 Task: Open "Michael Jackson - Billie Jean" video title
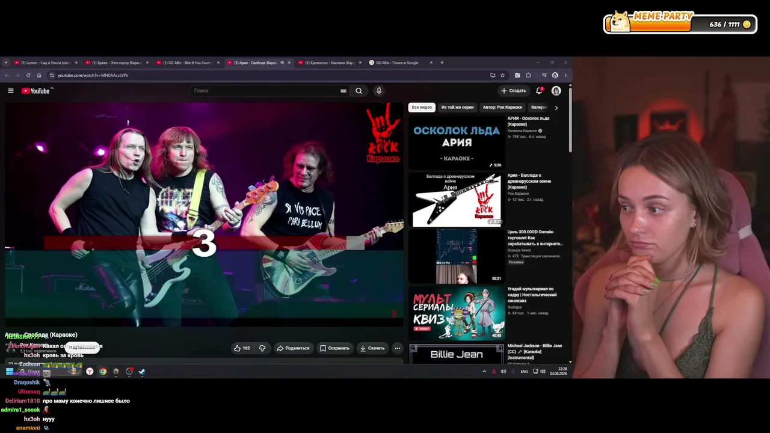point(535,352)
